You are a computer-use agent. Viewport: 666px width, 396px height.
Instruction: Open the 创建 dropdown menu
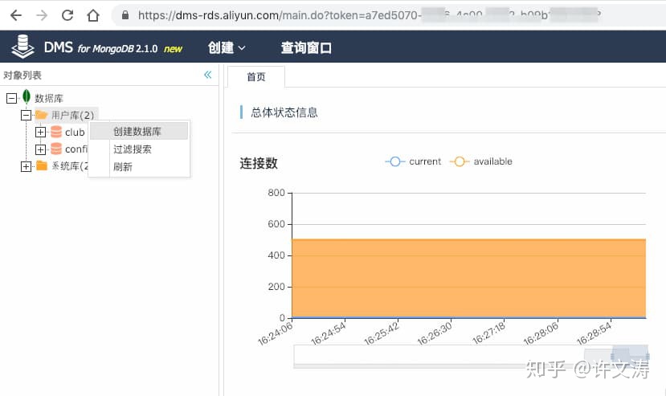[227, 47]
